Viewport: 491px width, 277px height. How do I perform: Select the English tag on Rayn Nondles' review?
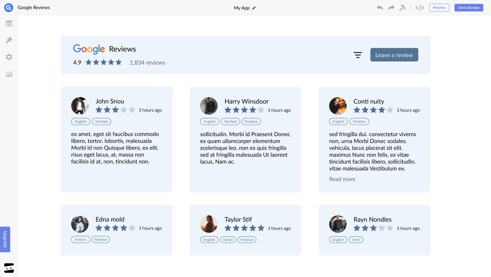pos(338,240)
